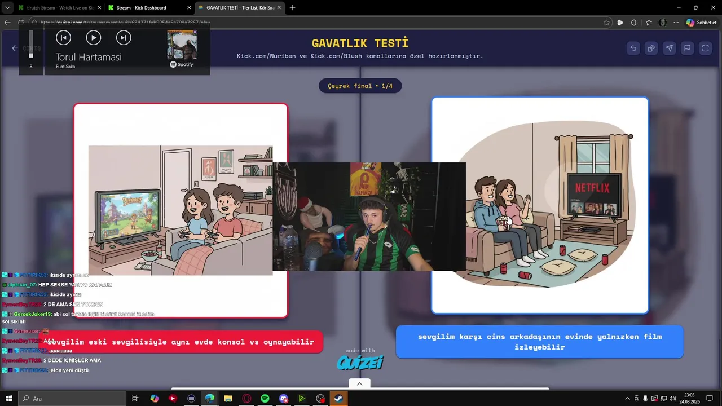This screenshot has width=722, height=406.
Task: Open Edge Settings and more menu
Action: coord(676,23)
